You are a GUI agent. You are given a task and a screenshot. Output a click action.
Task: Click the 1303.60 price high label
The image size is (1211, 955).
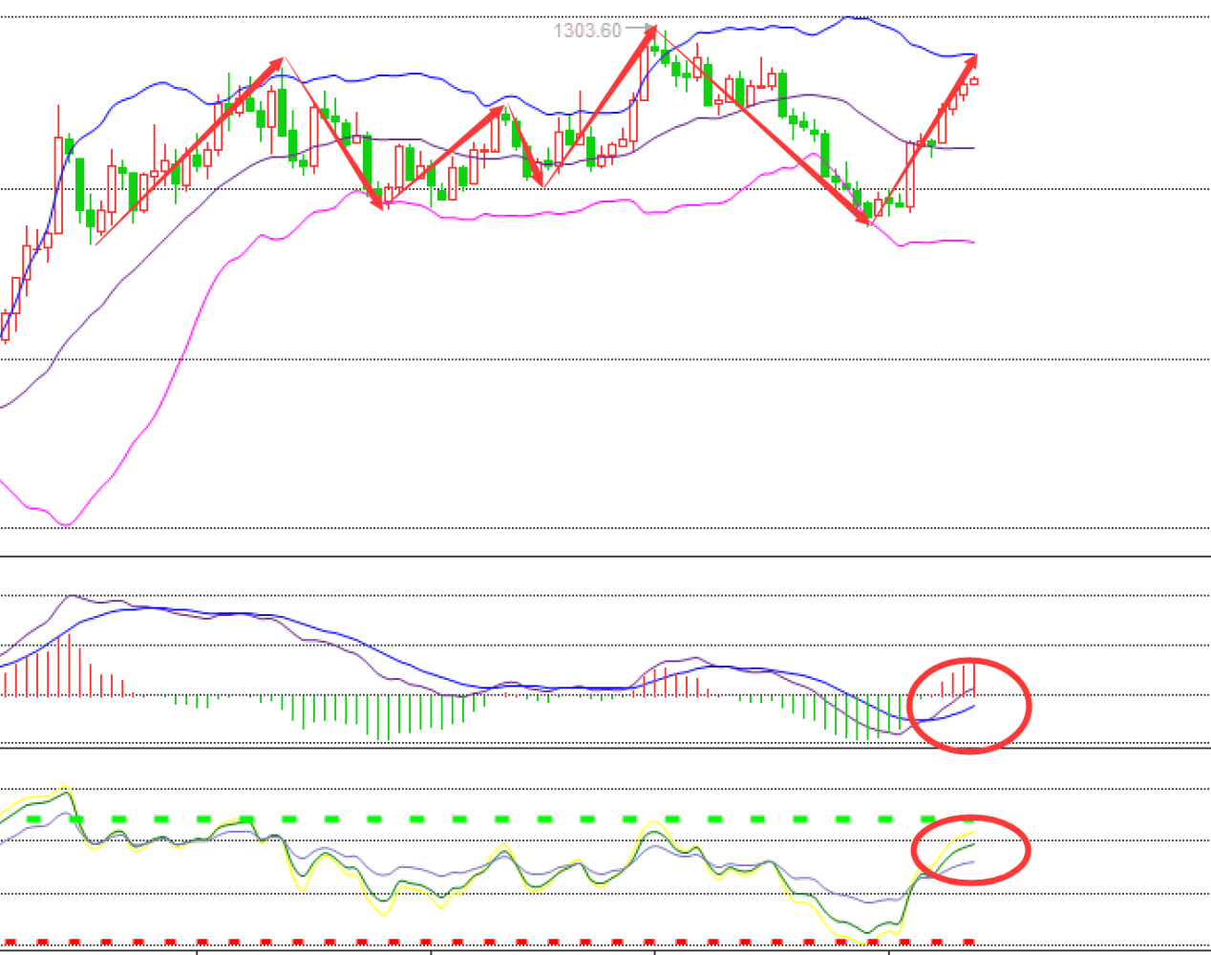coord(587,31)
